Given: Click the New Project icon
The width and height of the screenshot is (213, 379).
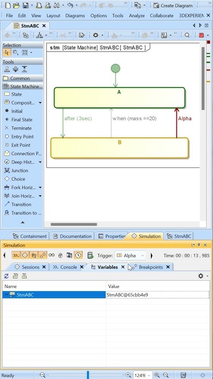Looking at the screenshot, I should pos(7,5).
